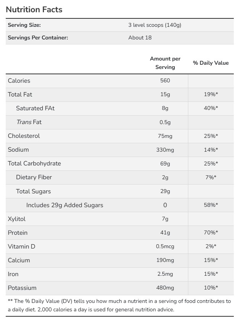Viewport: 238px width, 319px height.
Task: Select the About 18 servings value
Action: (x=140, y=38)
